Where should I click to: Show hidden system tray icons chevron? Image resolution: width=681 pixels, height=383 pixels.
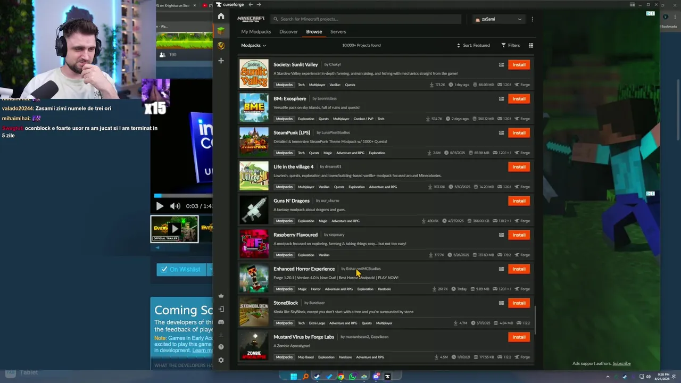(x=608, y=377)
